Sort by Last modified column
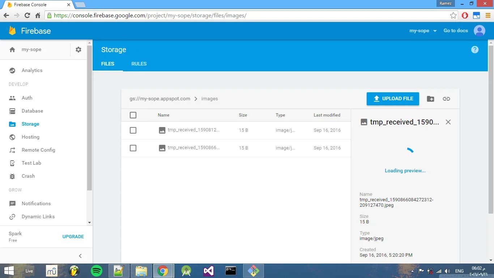The height and width of the screenshot is (278, 494). 327,115
